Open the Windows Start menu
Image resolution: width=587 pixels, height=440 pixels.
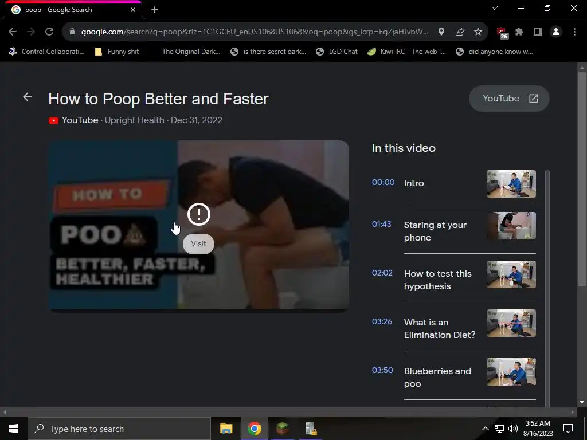point(14,429)
